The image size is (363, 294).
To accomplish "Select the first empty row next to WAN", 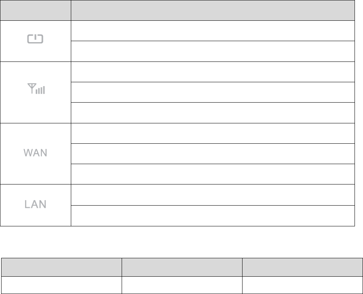I will (212, 133).
